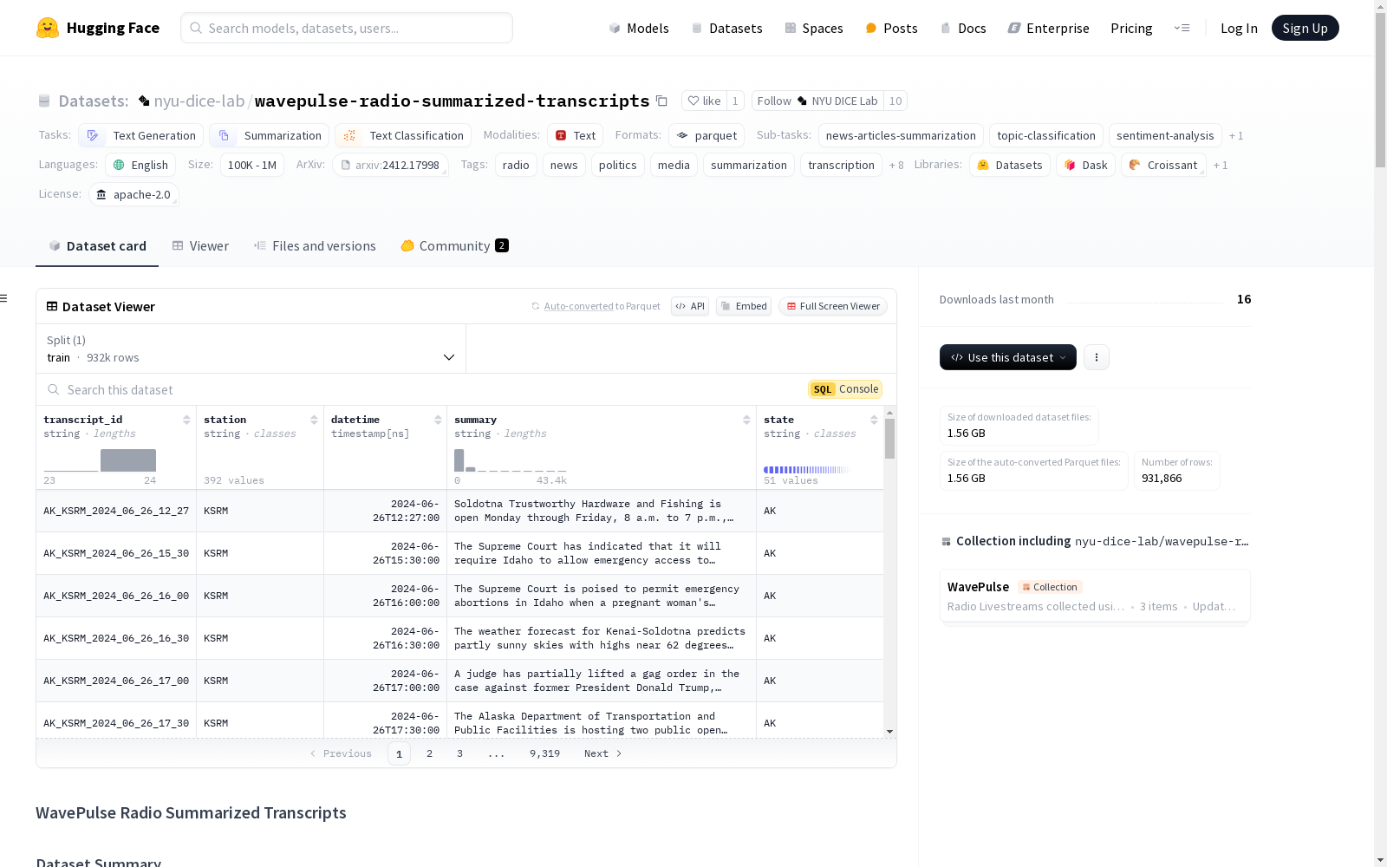
Task: Toggle the left sidebar menu icon
Action: 4,298
